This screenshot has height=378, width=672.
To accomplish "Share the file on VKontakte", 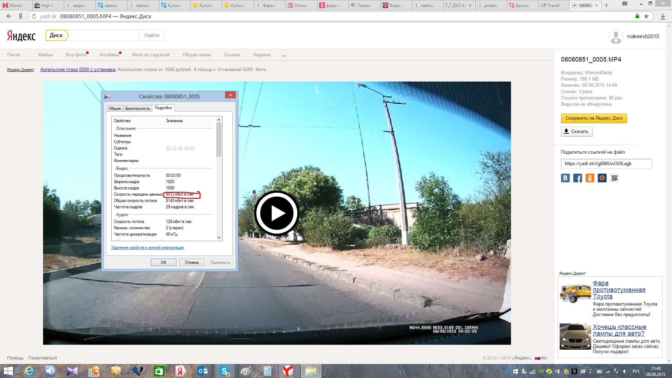I will tap(565, 178).
